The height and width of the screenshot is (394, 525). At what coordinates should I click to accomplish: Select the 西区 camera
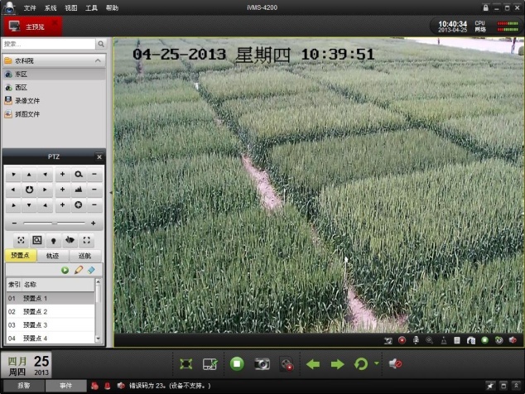point(22,87)
